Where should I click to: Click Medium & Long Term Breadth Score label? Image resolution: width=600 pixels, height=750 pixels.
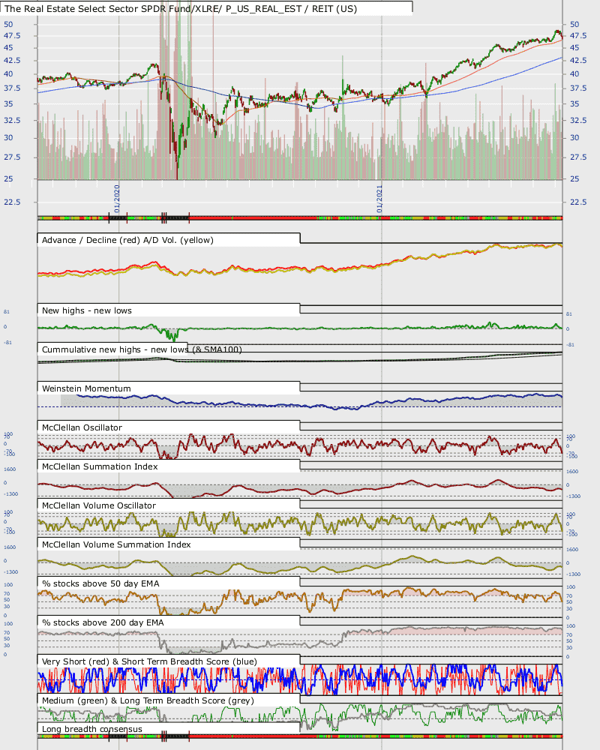pyautogui.click(x=148, y=700)
